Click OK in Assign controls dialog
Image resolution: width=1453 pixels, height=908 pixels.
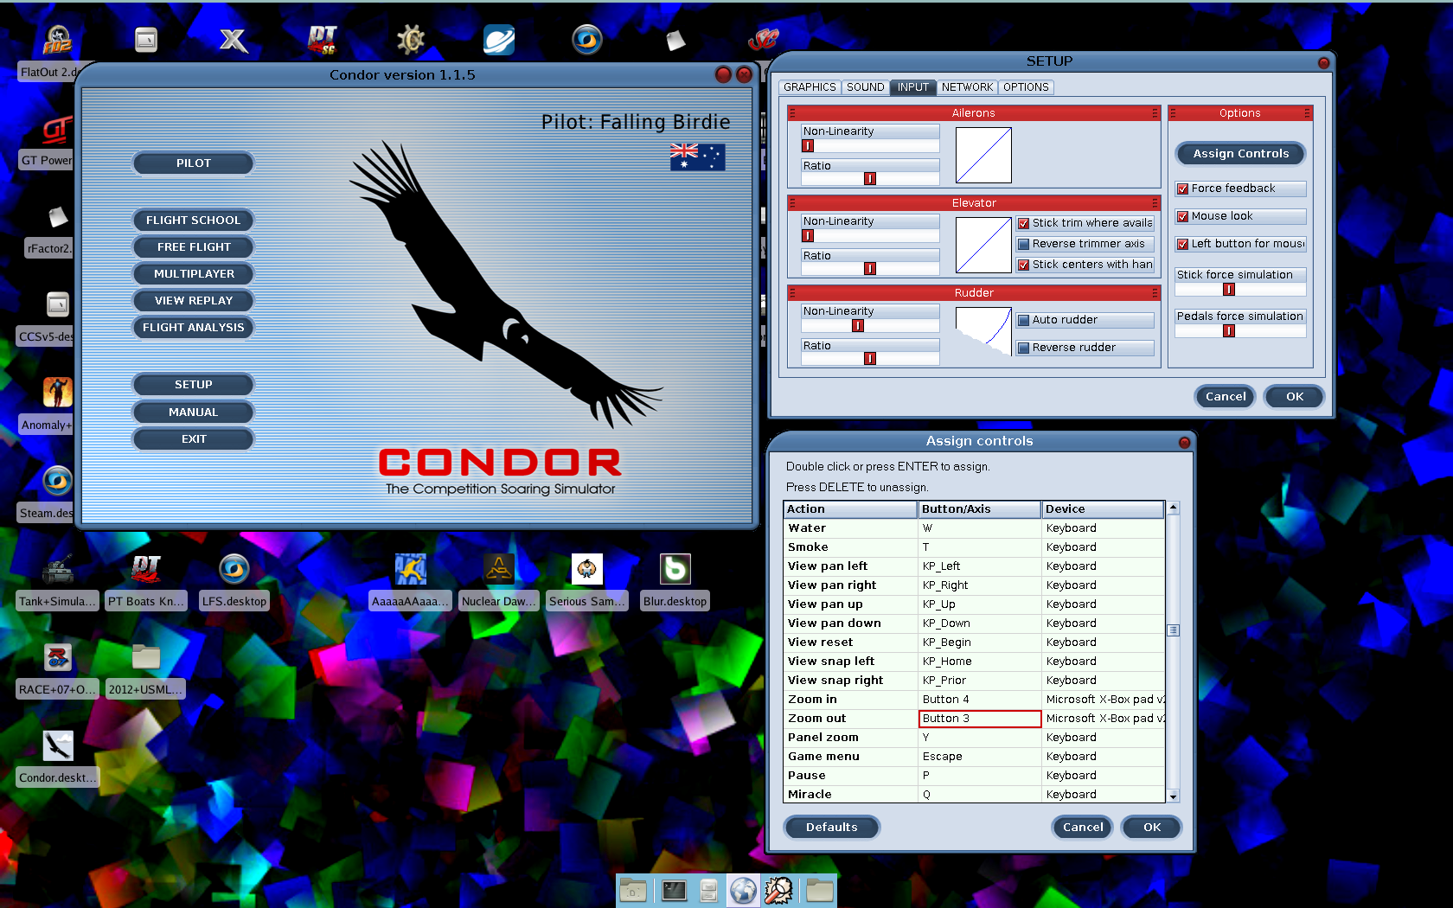coord(1152,828)
